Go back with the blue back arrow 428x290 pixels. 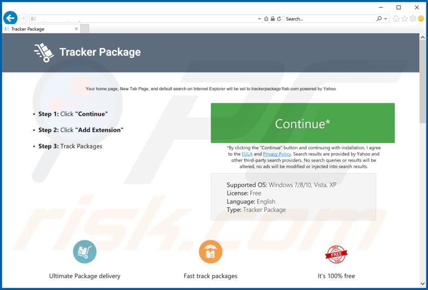pos(10,18)
